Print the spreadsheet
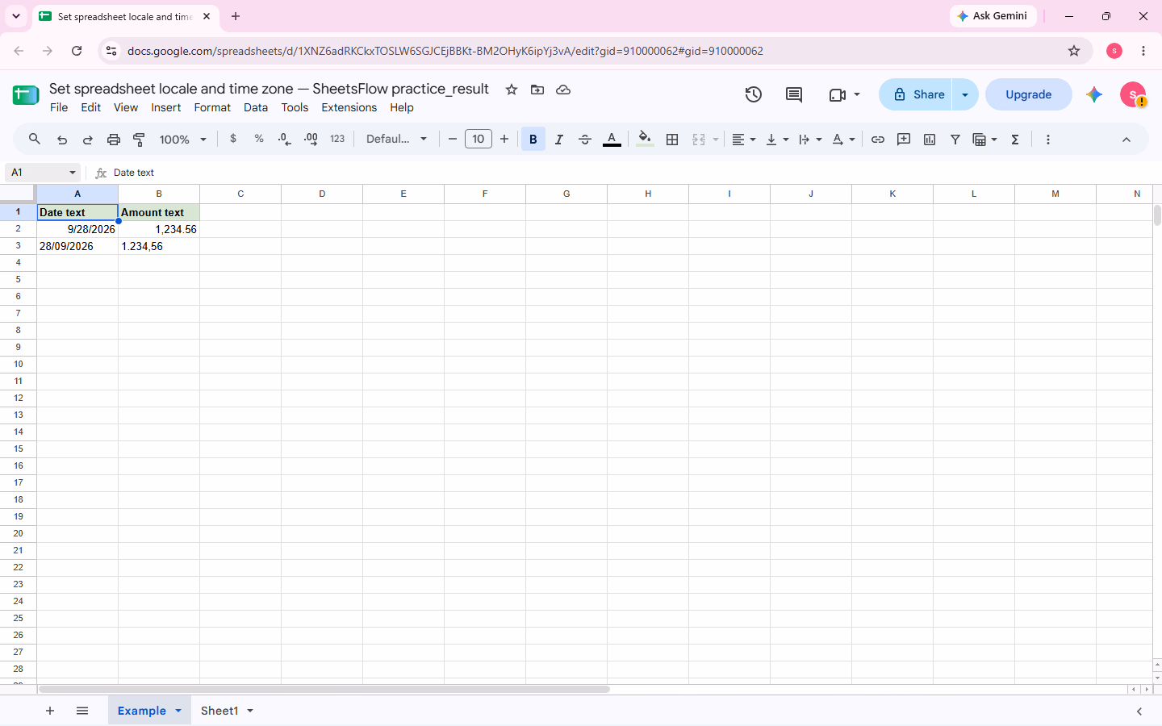The image size is (1162, 726). (114, 140)
